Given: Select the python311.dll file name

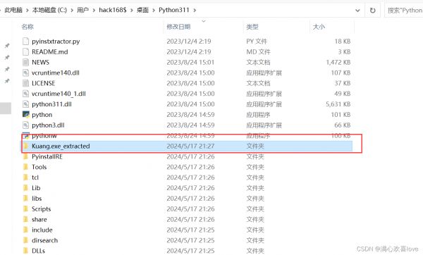Looking at the screenshot, I should [x=51, y=104].
